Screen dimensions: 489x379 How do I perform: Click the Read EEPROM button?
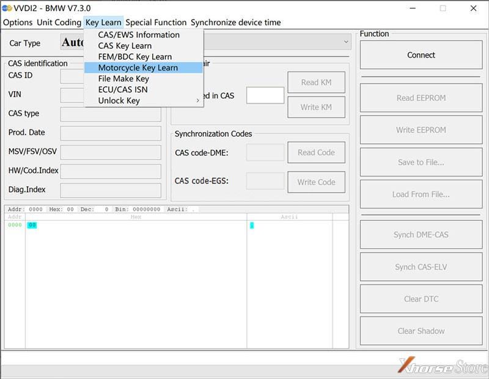click(421, 98)
